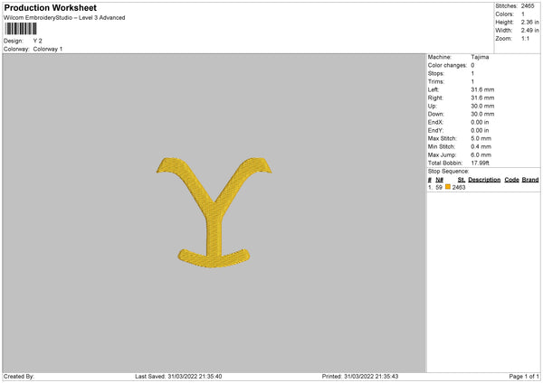This screenshot has width=543, height=383.
Task: Click the 'Color changes:' label
Action: (447, 65)
